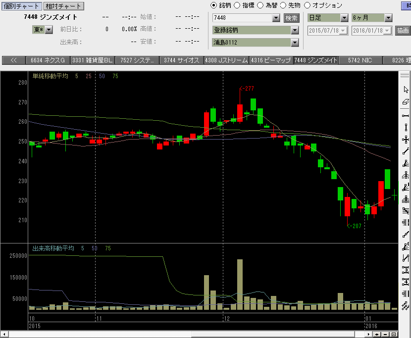Open the 6ヶ月 range dropdown
The height and width of the screenshot is (338, 411).
click(x=388, y=18)
